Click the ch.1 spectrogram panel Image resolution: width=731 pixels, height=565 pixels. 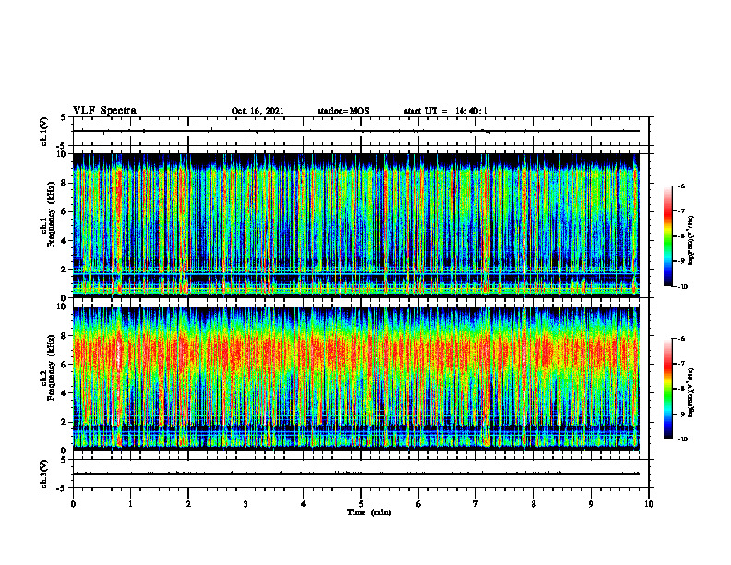click(355, 225)
